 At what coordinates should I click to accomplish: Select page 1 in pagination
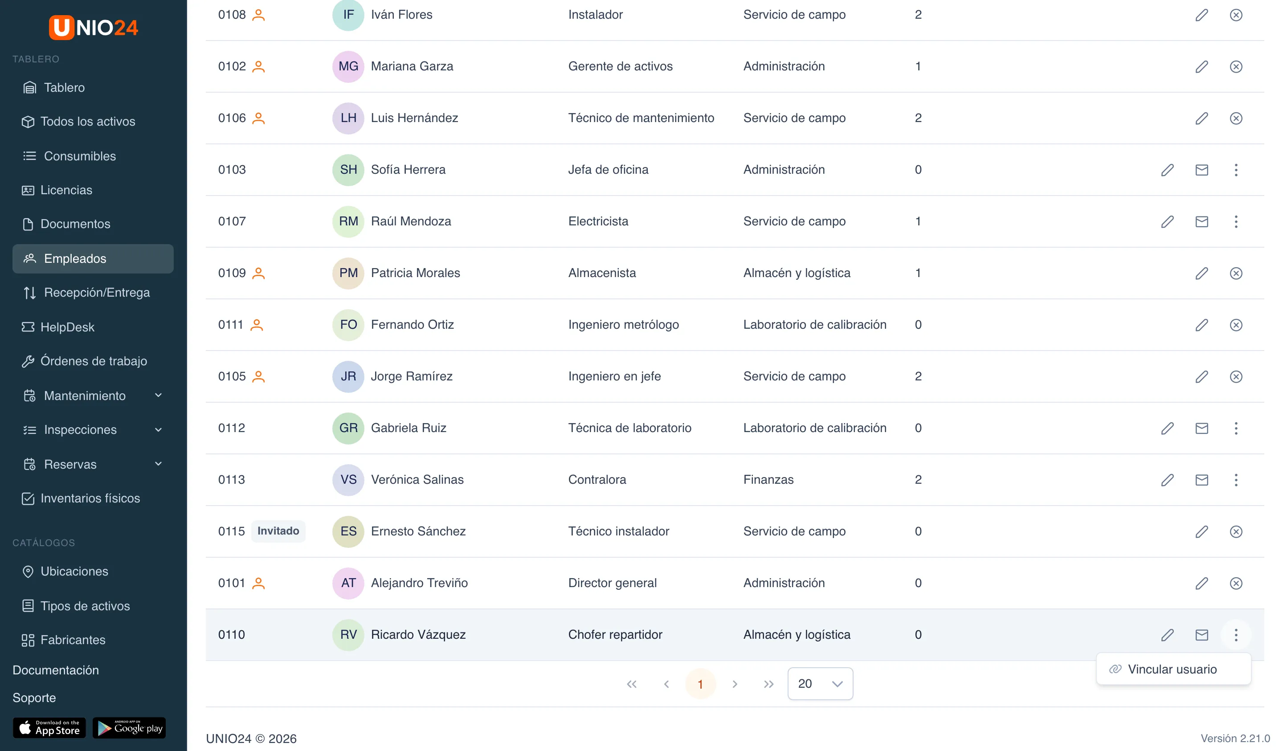click(x=700, y=684)
